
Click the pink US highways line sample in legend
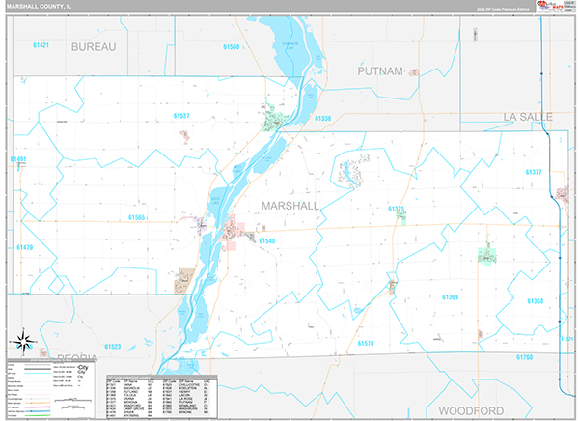(38, 407)
